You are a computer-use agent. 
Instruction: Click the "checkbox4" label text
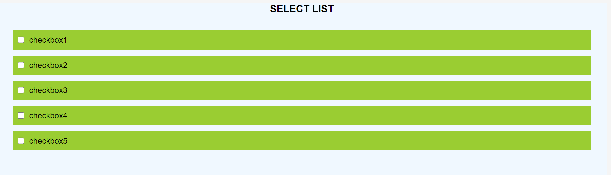pyautogui.click(x=48, y=116)
